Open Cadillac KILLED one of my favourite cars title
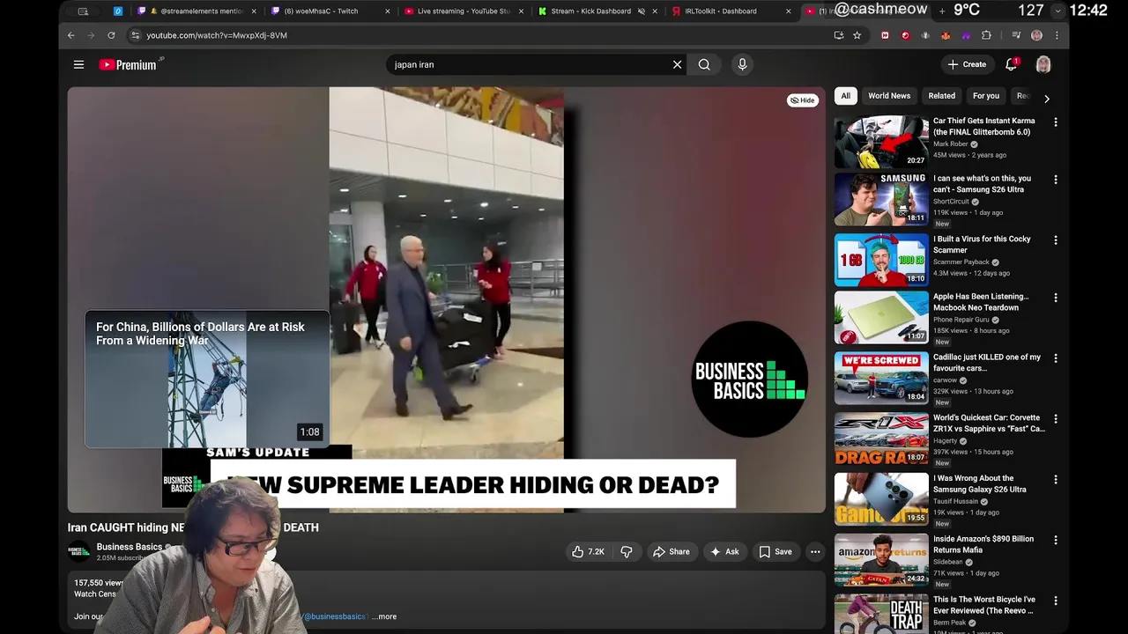1128x634 pixels. pos(987,363)
